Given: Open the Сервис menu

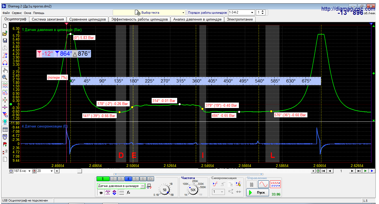Looking at the screenshot, I should click(x=17, y=13).
